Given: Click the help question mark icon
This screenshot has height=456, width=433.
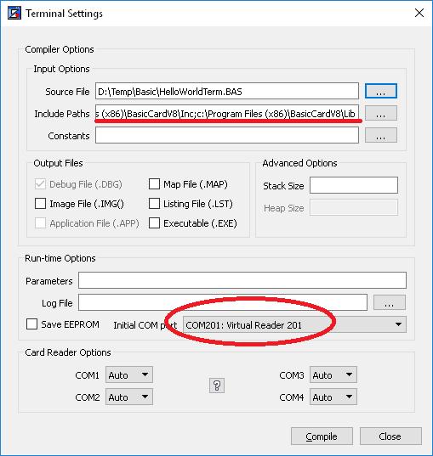Looking at the screenshot, I should pyautogui.click(x=217, y=386).
